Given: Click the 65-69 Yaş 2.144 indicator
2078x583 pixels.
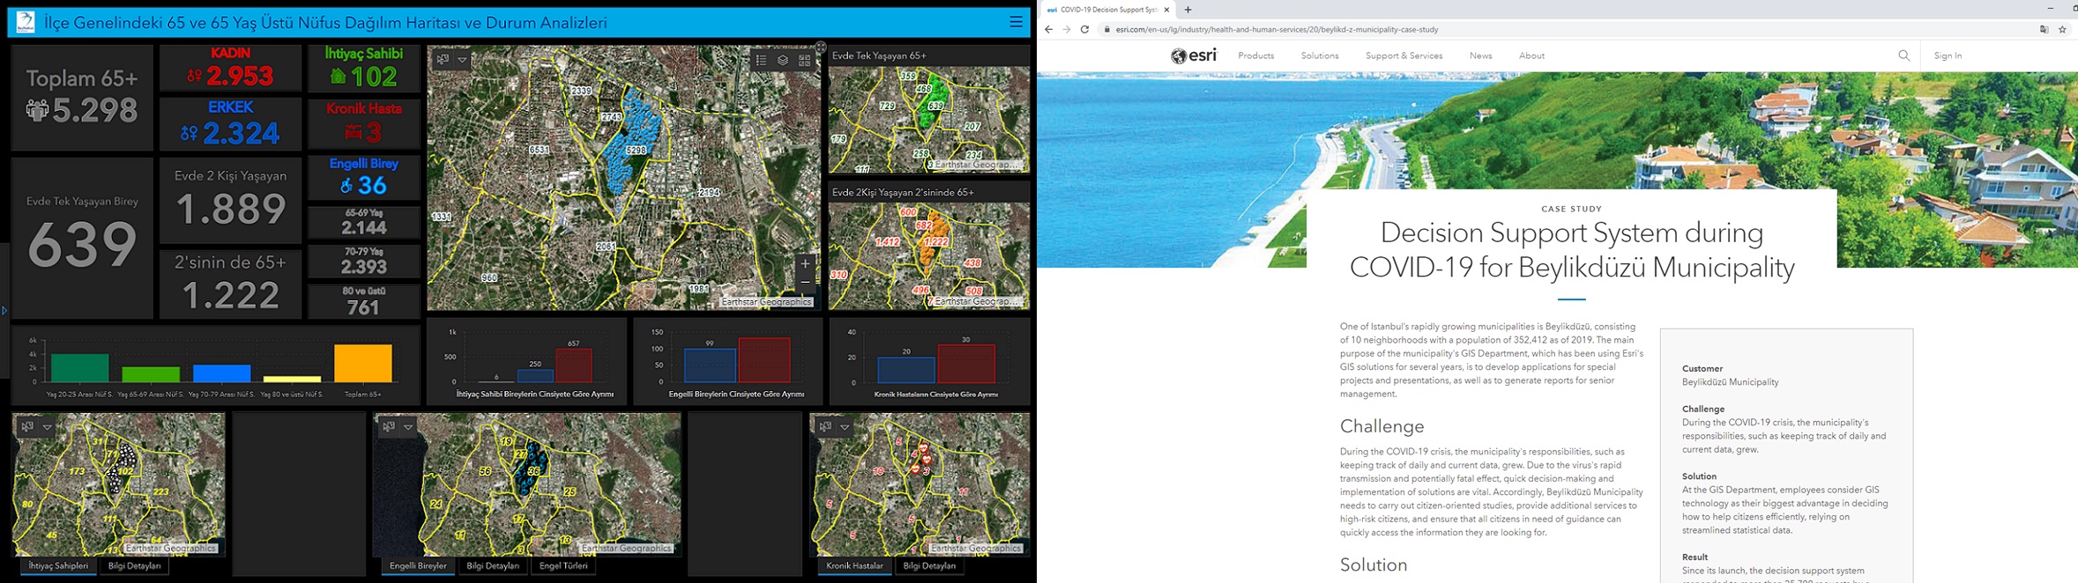Looking at the screenshot, I should point(363,223).
